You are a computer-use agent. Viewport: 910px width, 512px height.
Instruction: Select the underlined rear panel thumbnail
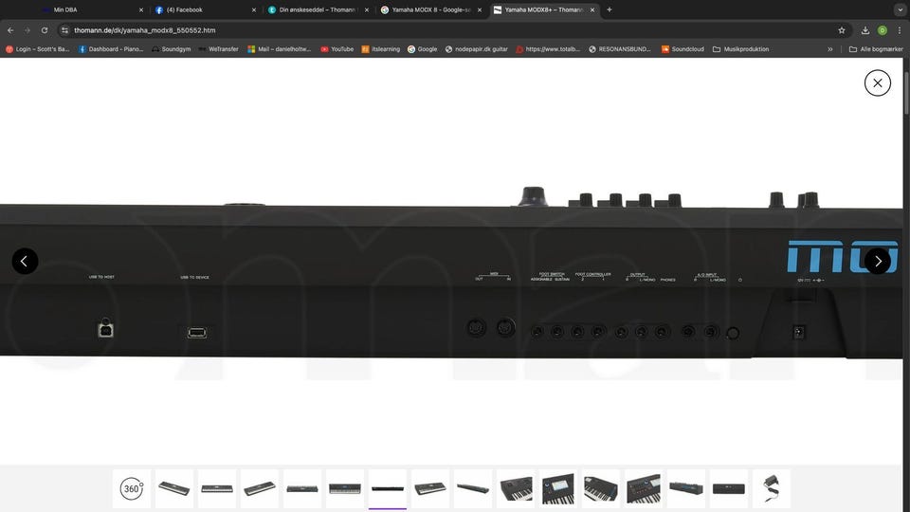(x=388, y=489)
